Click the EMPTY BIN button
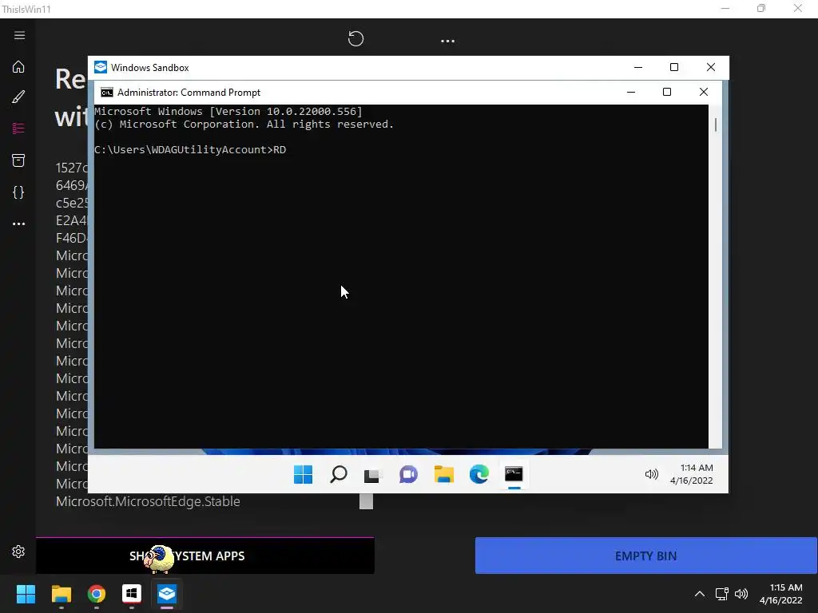Image resolution: width=818 pixels, height=613 pixels. coord(645,556)
